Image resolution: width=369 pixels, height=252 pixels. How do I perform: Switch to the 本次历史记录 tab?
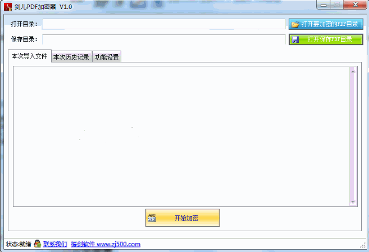pyautogui.click(x=71, y=57)
